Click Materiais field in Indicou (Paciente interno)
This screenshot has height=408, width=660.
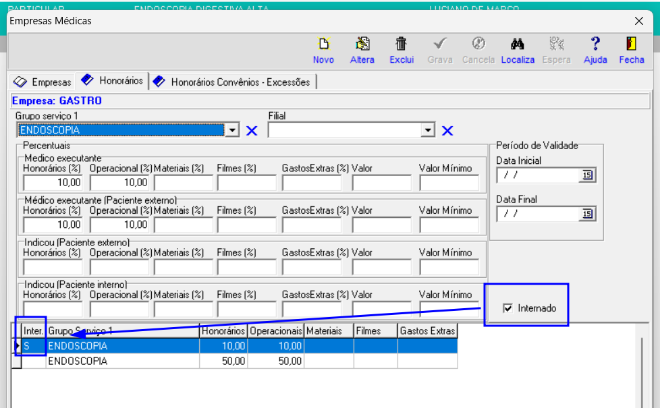(184, 309)
